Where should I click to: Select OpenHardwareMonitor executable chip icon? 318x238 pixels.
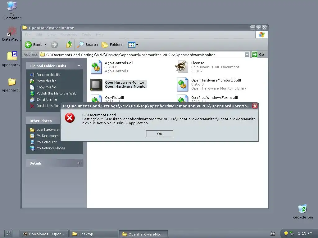(96, 85)
